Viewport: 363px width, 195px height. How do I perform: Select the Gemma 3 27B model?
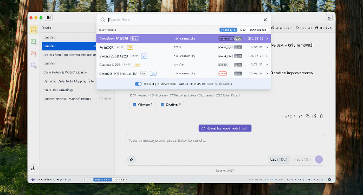pos(183,65)
